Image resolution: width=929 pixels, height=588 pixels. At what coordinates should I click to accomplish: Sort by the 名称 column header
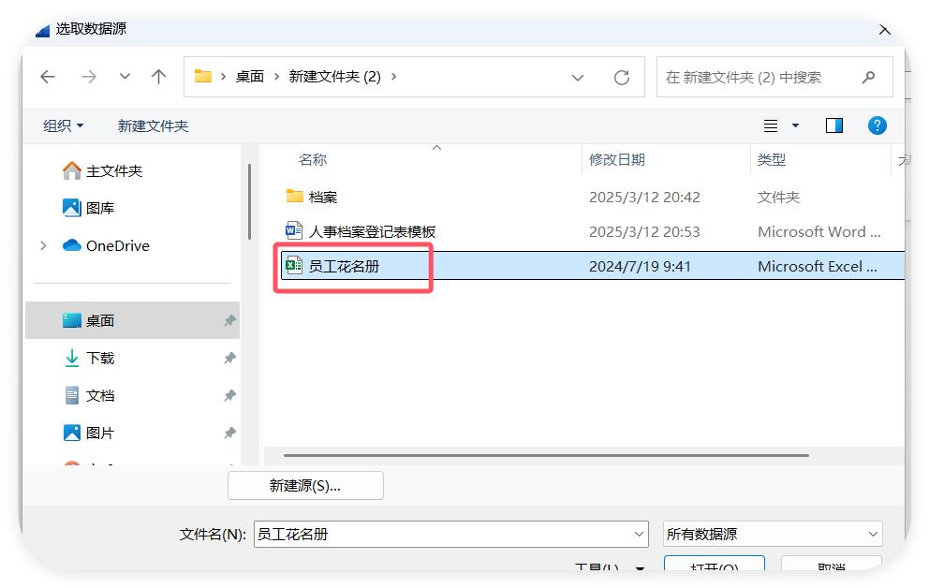click(312, 159)
